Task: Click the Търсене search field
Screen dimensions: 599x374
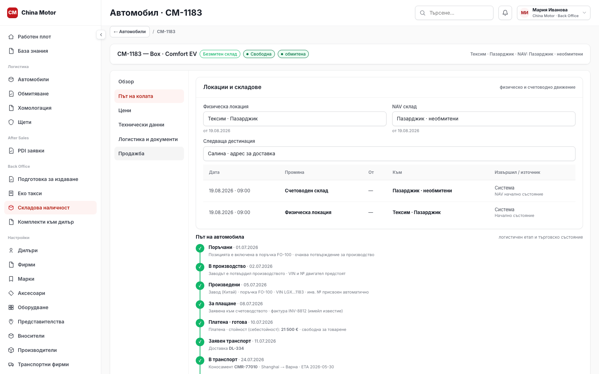Action: 454,13
